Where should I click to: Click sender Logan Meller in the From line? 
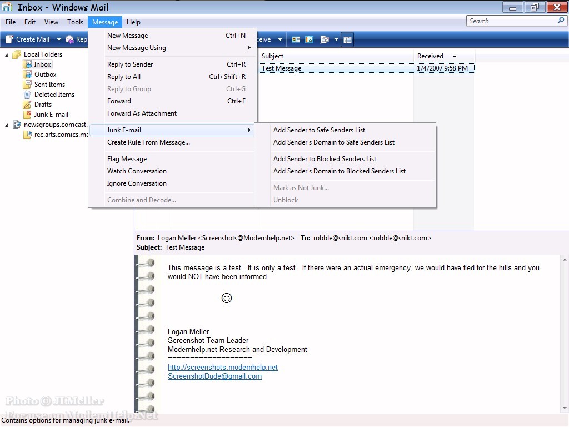tap(226, 238)
